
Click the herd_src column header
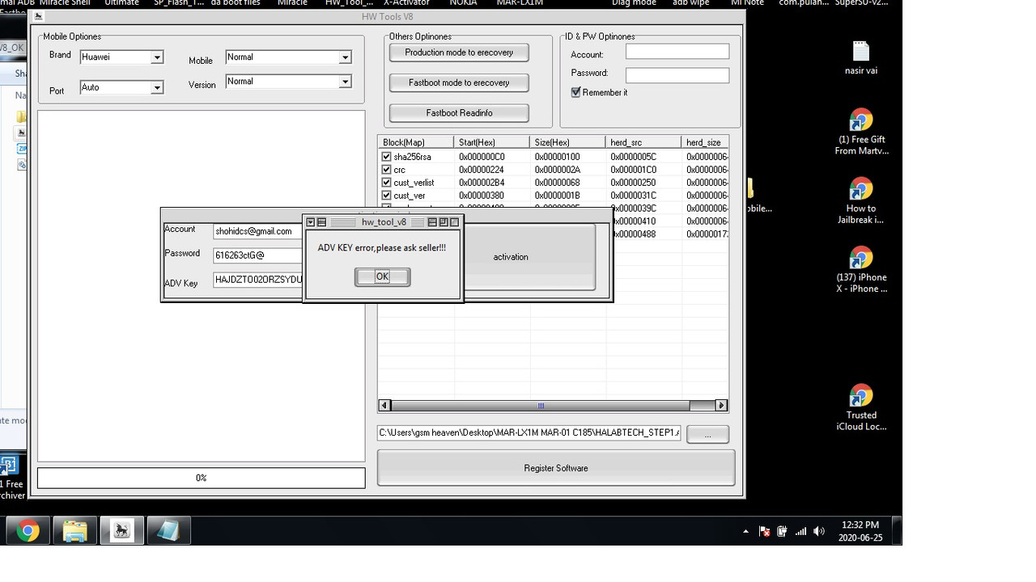[643, 142]
